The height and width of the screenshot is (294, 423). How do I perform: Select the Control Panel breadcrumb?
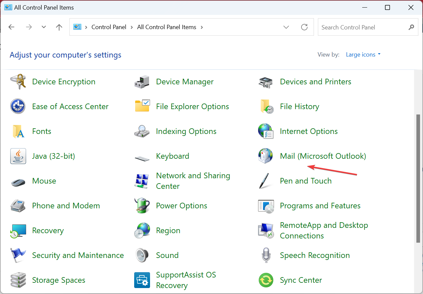[x=109, y=27]
